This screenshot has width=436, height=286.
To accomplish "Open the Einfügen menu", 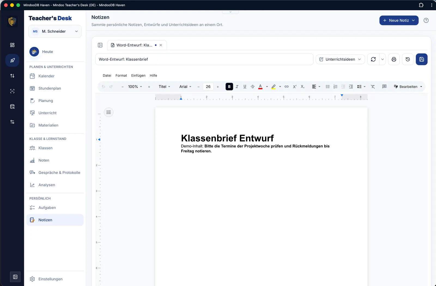I will click(x=138, y=76).
